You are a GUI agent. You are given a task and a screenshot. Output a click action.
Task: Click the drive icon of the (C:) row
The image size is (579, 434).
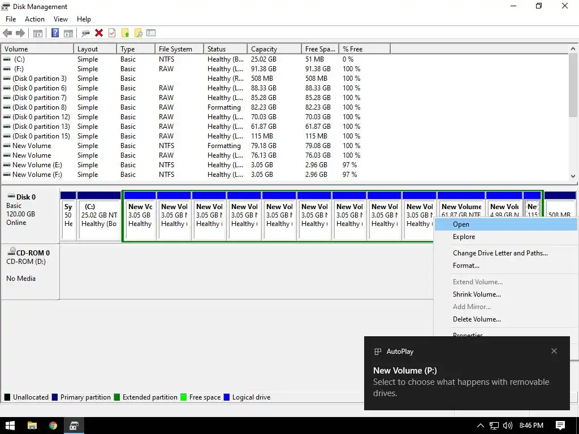pos(7,59)
